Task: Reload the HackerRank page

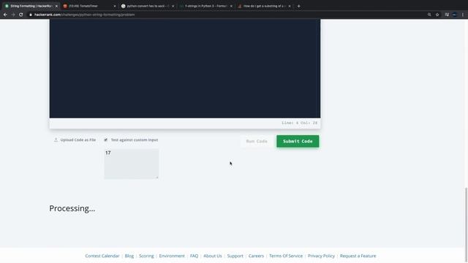Action: pyautogui.click(x=21, y=15)
